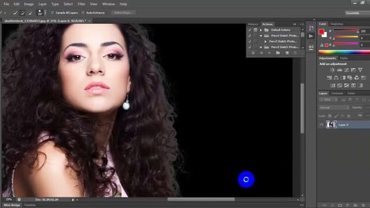Switch to the Styles panel tab
The width and height of the screenshot is (370, 208).
(344, 58)
